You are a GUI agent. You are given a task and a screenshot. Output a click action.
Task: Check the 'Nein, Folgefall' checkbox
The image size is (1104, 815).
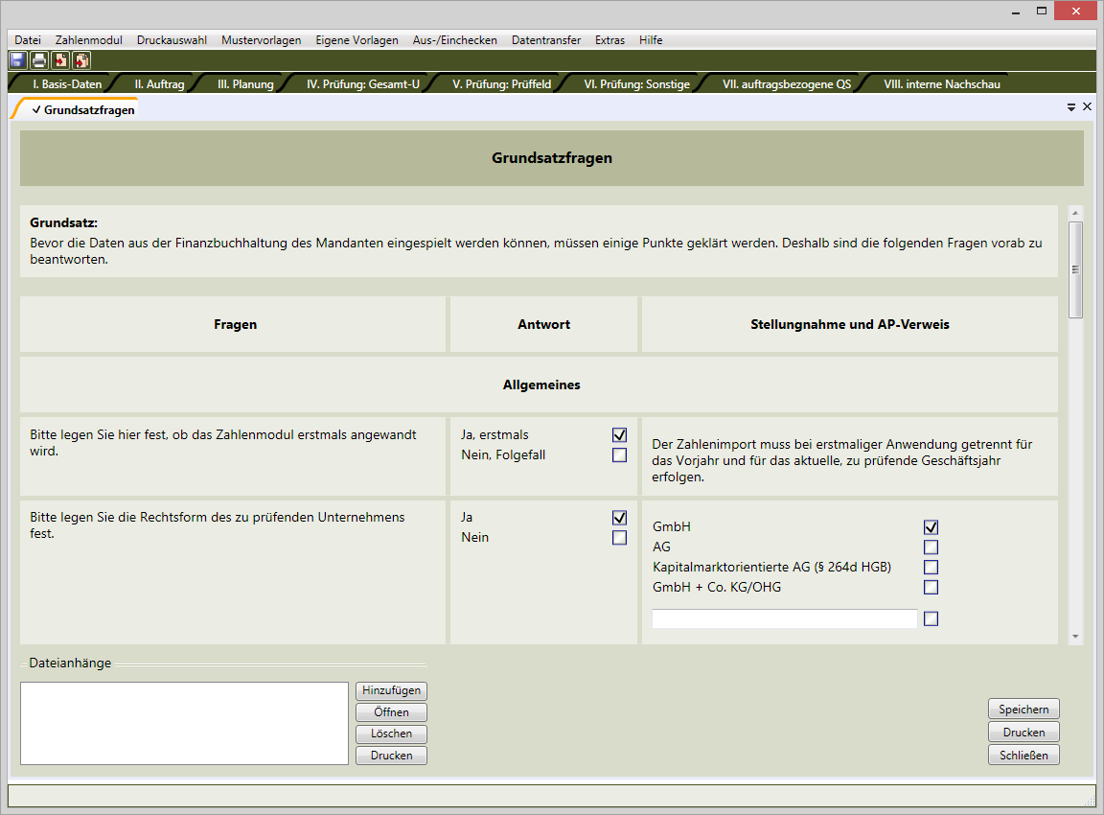click(x=619, y=455)
